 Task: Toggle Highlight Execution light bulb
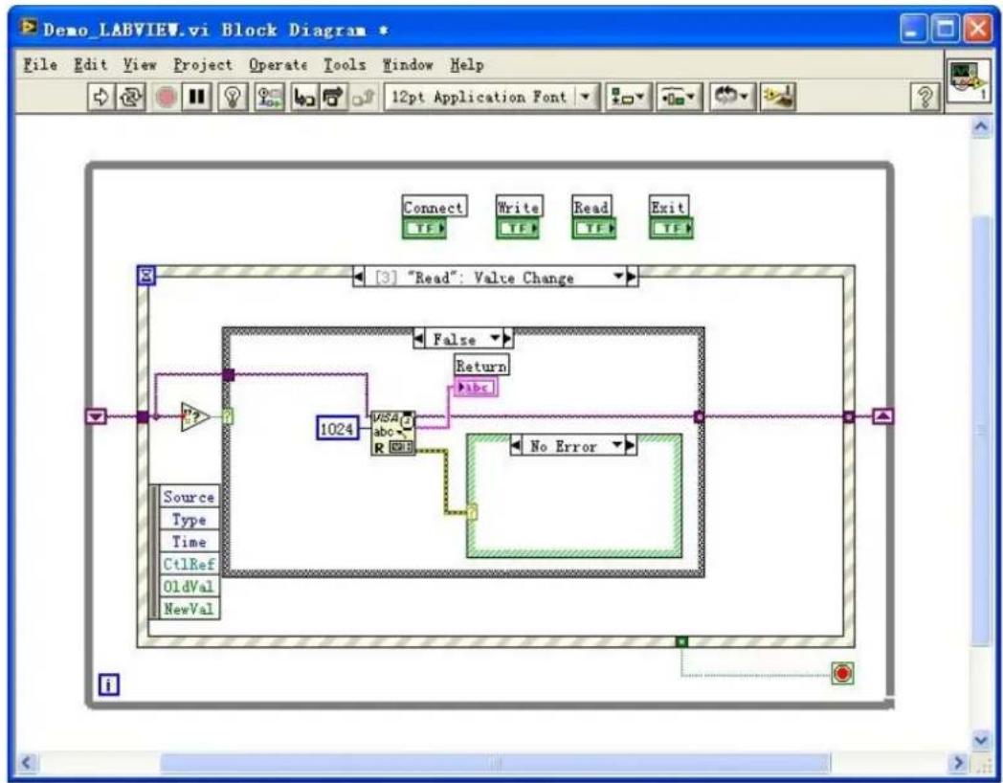(x=233, y=98)
